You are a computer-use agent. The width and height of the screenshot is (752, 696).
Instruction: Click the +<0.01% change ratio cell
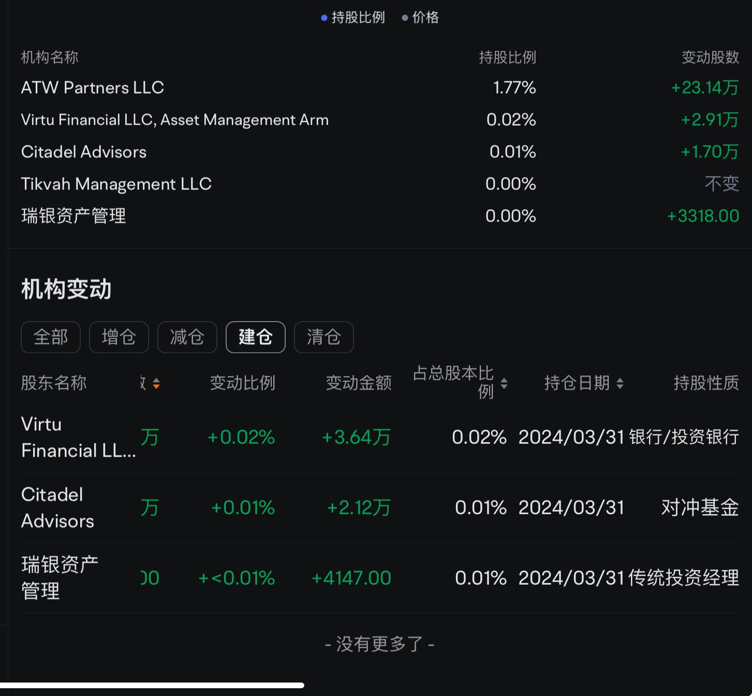pyautogui.click(x=237, y=578)
